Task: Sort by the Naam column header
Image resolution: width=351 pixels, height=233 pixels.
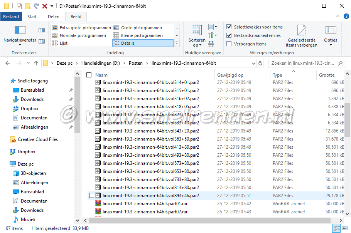Action: (101, 75)
